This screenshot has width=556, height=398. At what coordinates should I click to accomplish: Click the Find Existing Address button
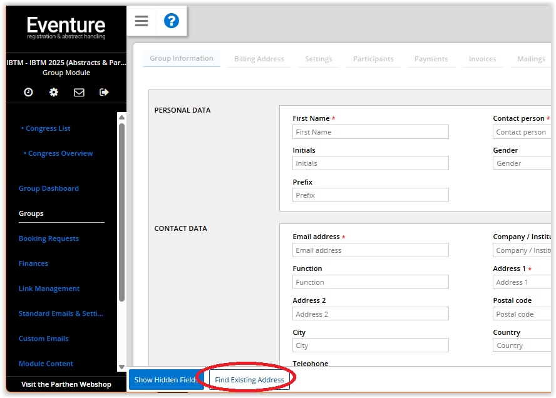pos(249,380)
